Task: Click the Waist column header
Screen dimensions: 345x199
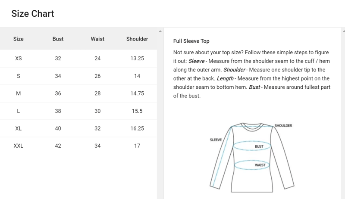Action: tap(97, 39)
